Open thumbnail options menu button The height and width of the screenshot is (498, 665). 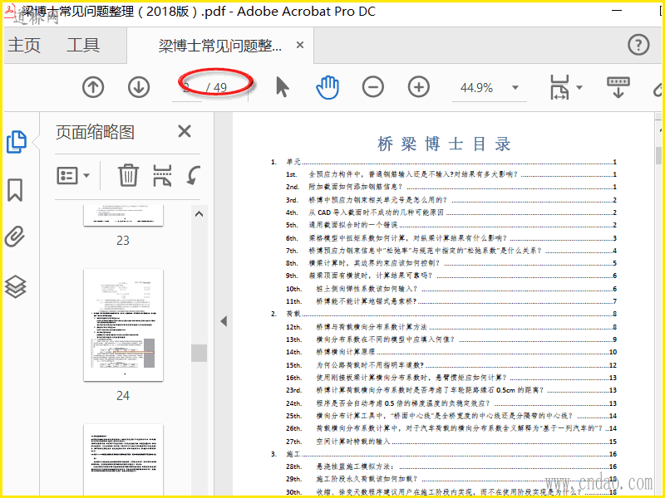pyautogui.click(x=73, y=175)
